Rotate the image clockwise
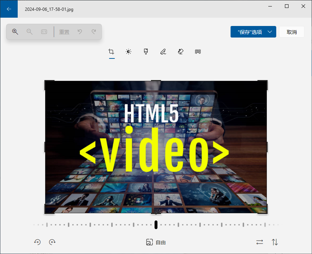This screenshot has width=312, height=254. click(52, 242)
